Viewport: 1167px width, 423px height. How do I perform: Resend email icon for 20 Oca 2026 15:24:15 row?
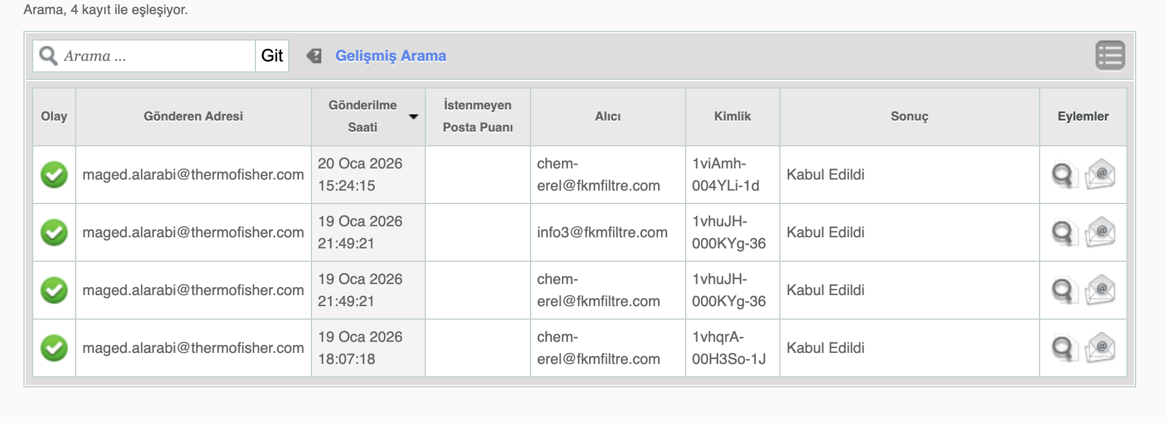point(1100,175)
